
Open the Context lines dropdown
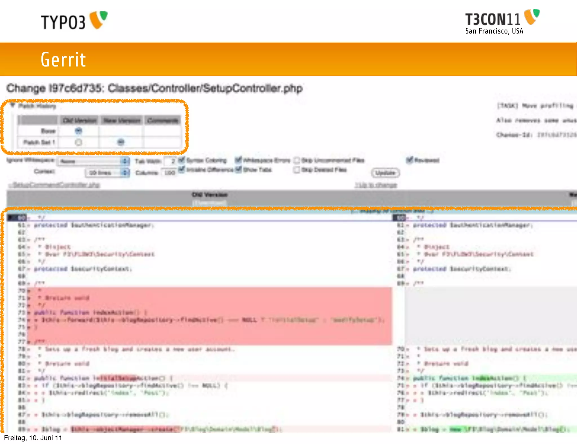[x=107, y=172]
